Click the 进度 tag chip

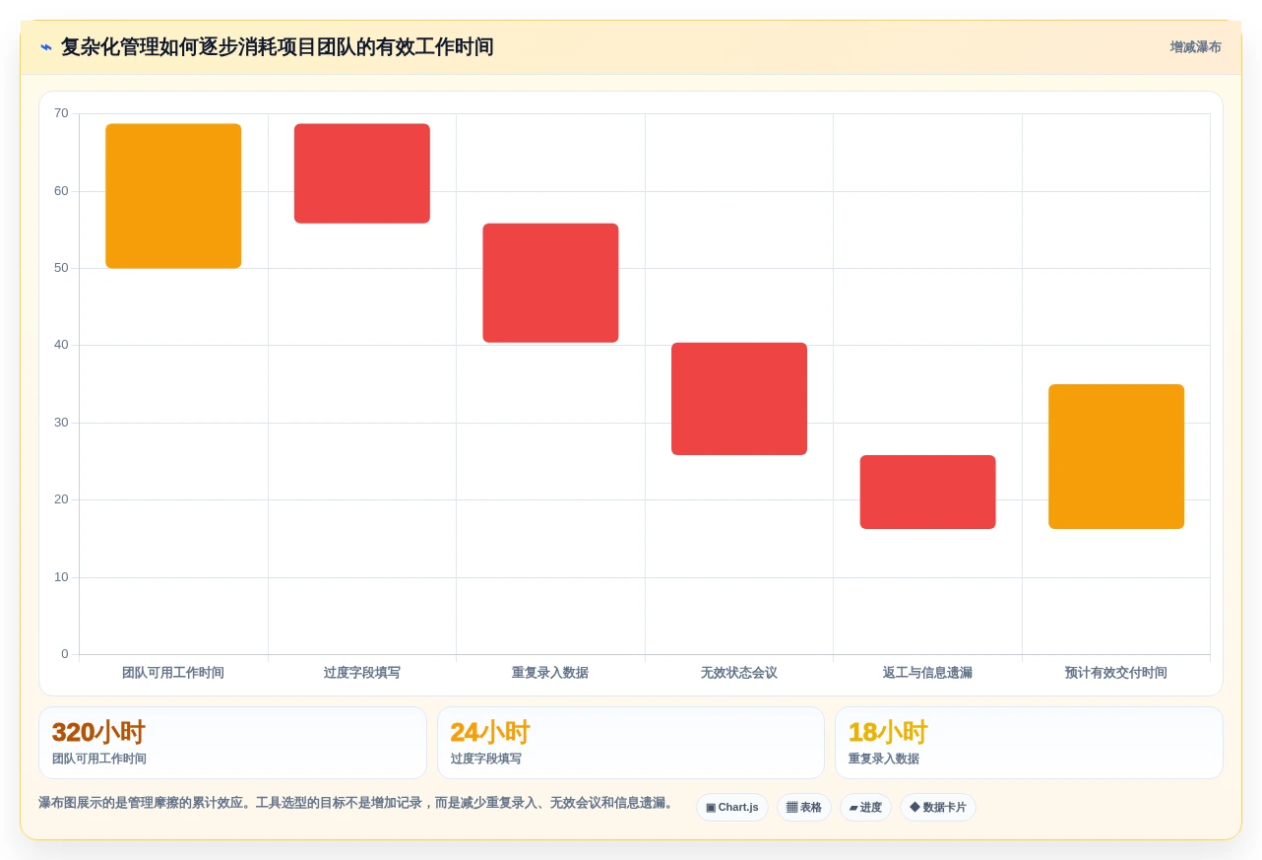pyautogui.click(x=865, y=807)
